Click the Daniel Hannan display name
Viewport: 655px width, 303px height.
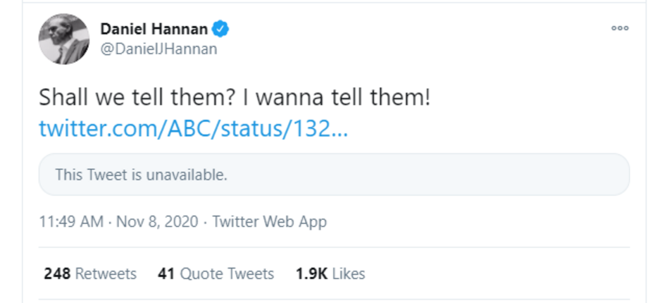(x=154, y=29)
